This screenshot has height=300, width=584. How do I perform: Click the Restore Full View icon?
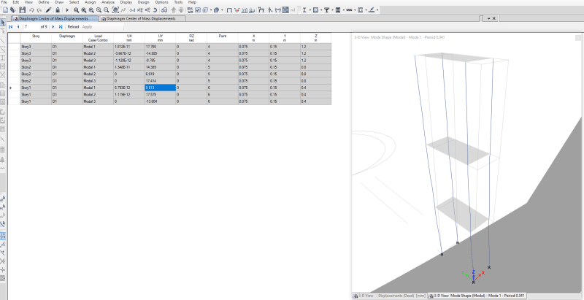(x=84, y=10)
